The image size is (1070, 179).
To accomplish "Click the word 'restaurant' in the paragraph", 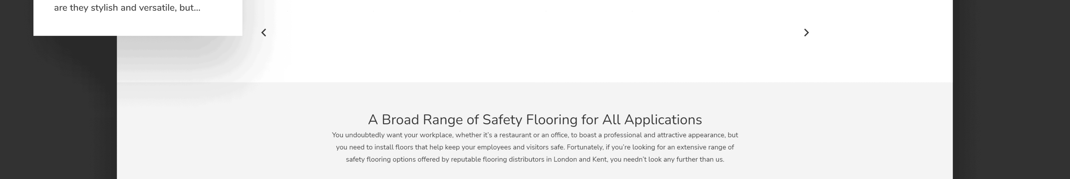I will (x=515, y=135).
